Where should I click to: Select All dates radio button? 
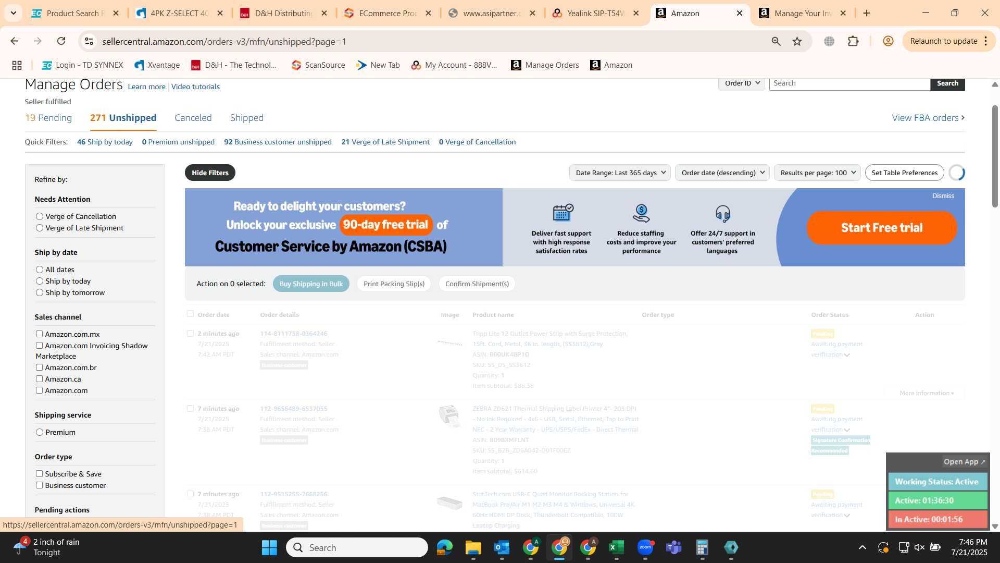(40, 270)
